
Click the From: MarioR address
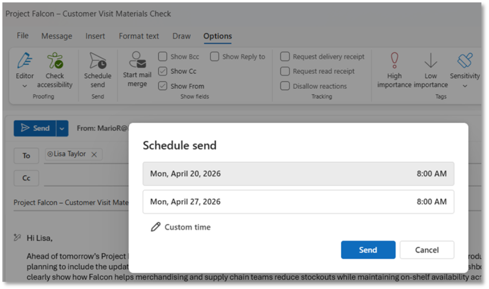tap(102, 128)
